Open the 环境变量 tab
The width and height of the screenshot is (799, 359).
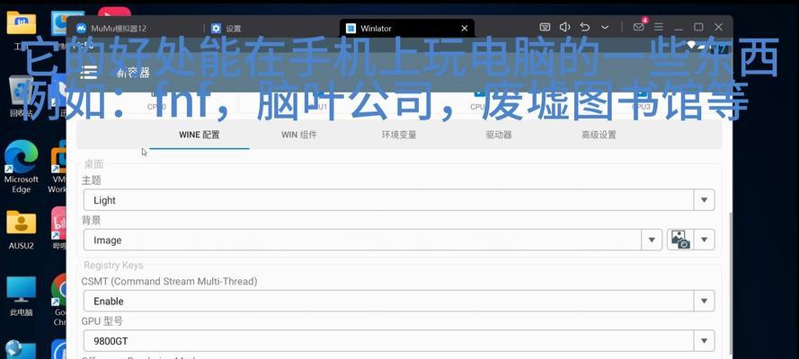[399, 136]
